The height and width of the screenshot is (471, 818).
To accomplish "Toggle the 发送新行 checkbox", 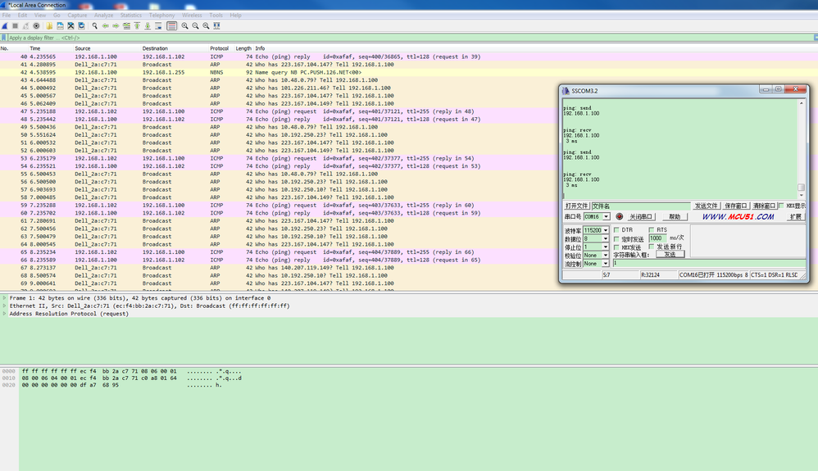I will tap(652, 247).
